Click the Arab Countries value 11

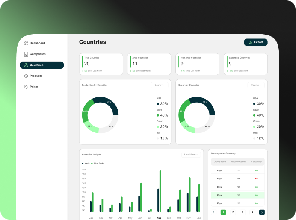(135, 64)
